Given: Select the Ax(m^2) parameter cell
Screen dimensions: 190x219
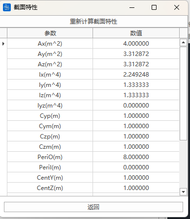Looking at the screenshot, I should click(50, 44).
